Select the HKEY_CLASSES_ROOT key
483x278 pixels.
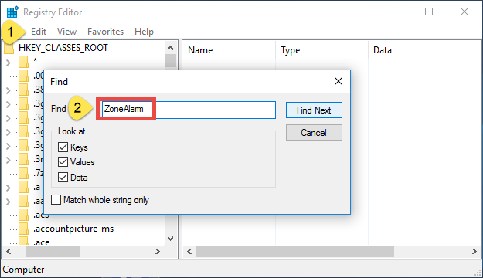pyautogui.click(x=63, y=48)
